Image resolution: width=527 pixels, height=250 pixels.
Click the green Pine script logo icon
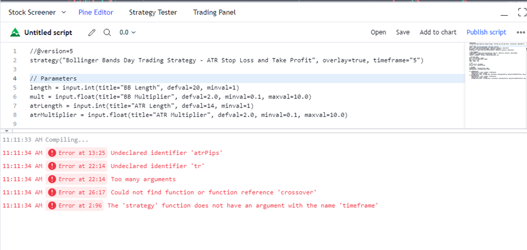(15, 32)
